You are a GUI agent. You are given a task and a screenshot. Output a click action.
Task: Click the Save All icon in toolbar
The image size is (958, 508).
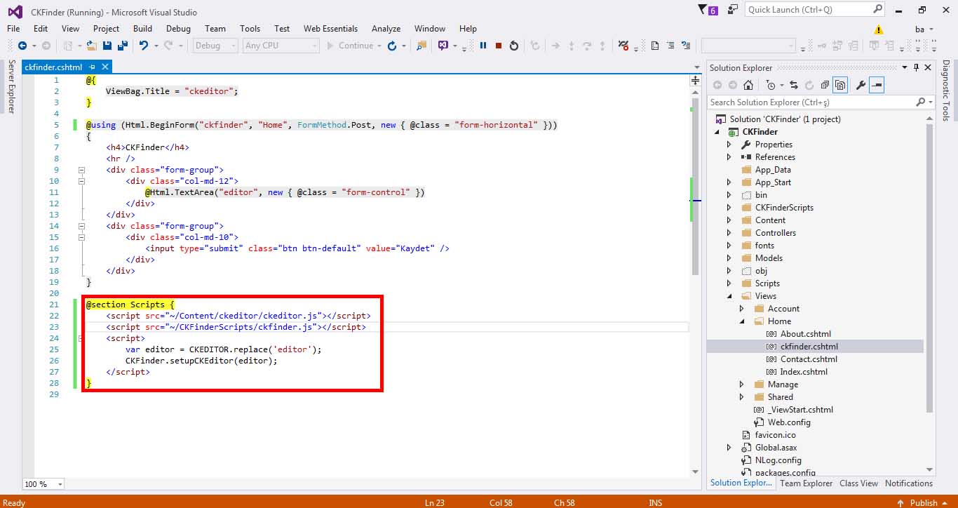pos(123,46)
